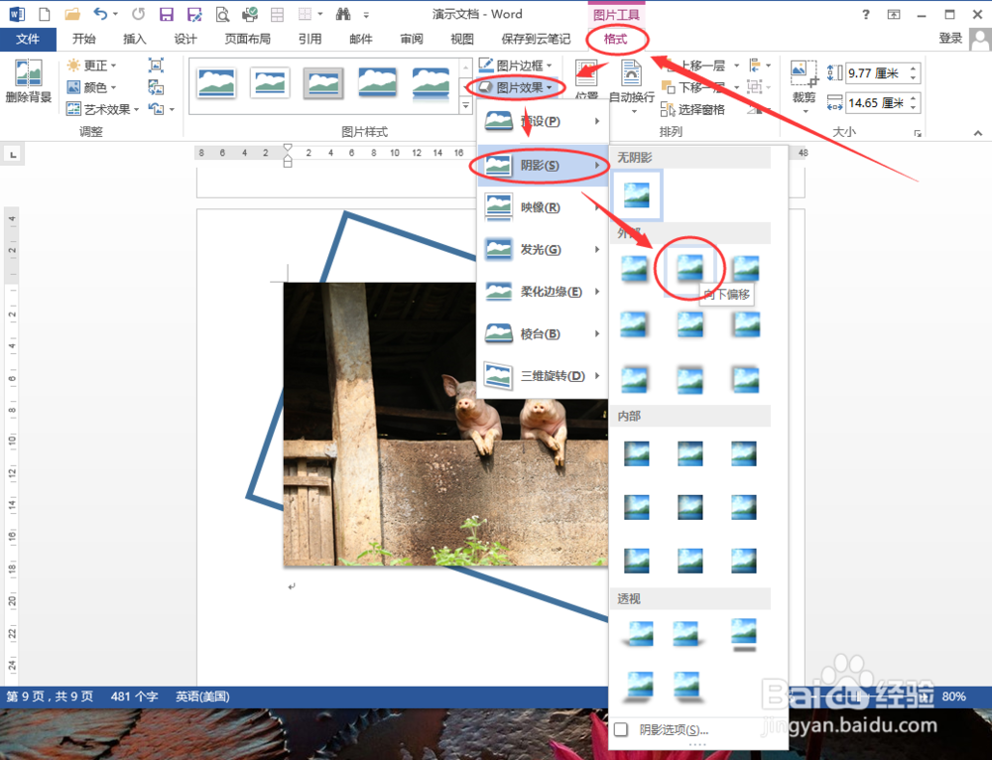Open the customize quick access toolbar arrow
The height and width of the screenshot is (760, 992).
point(366,14)
